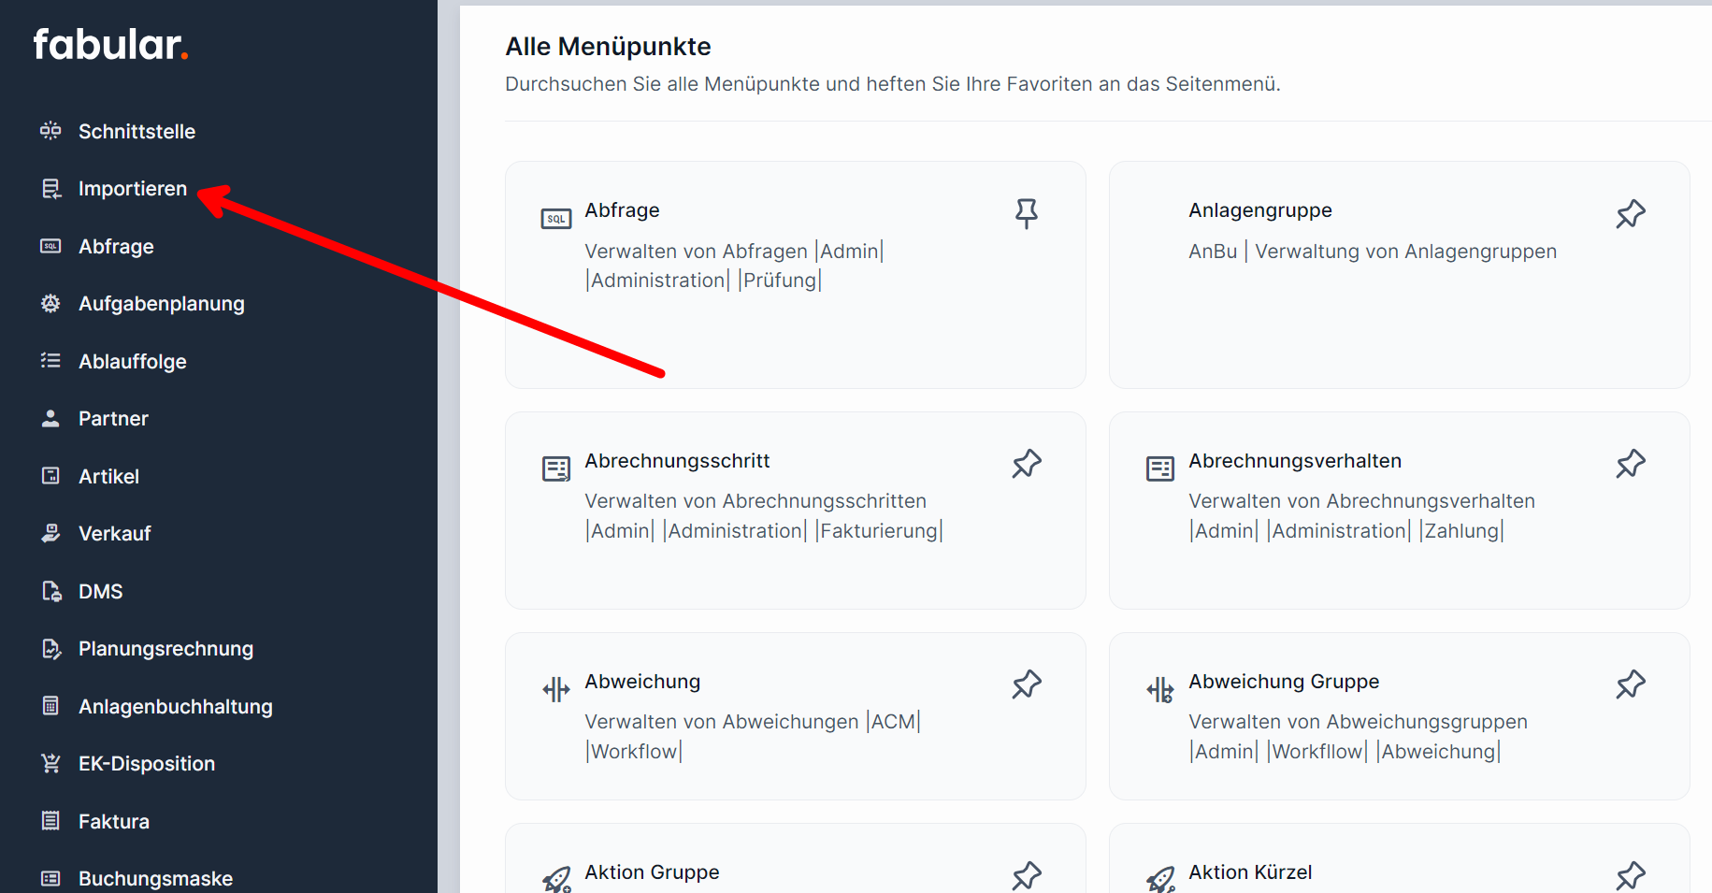Open the Buchungsmaske sidebar entry
Viewport: 1712px width, 893px height.
[155, 877]
